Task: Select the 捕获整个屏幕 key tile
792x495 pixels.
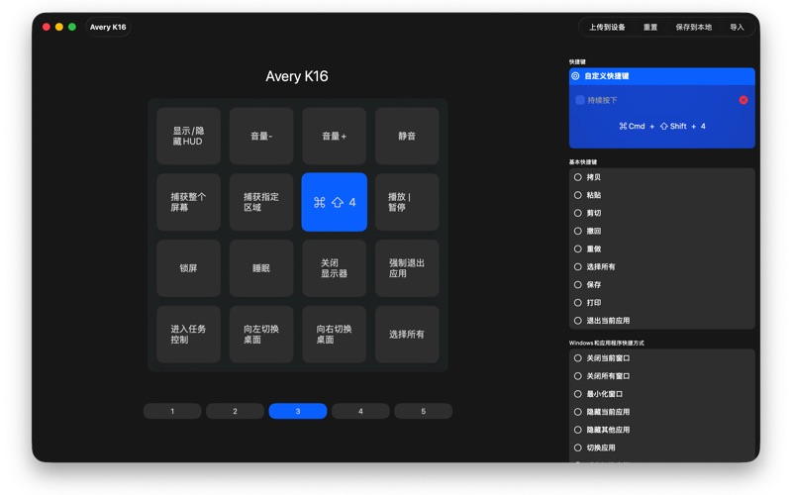Action: [x=188, y=202]
